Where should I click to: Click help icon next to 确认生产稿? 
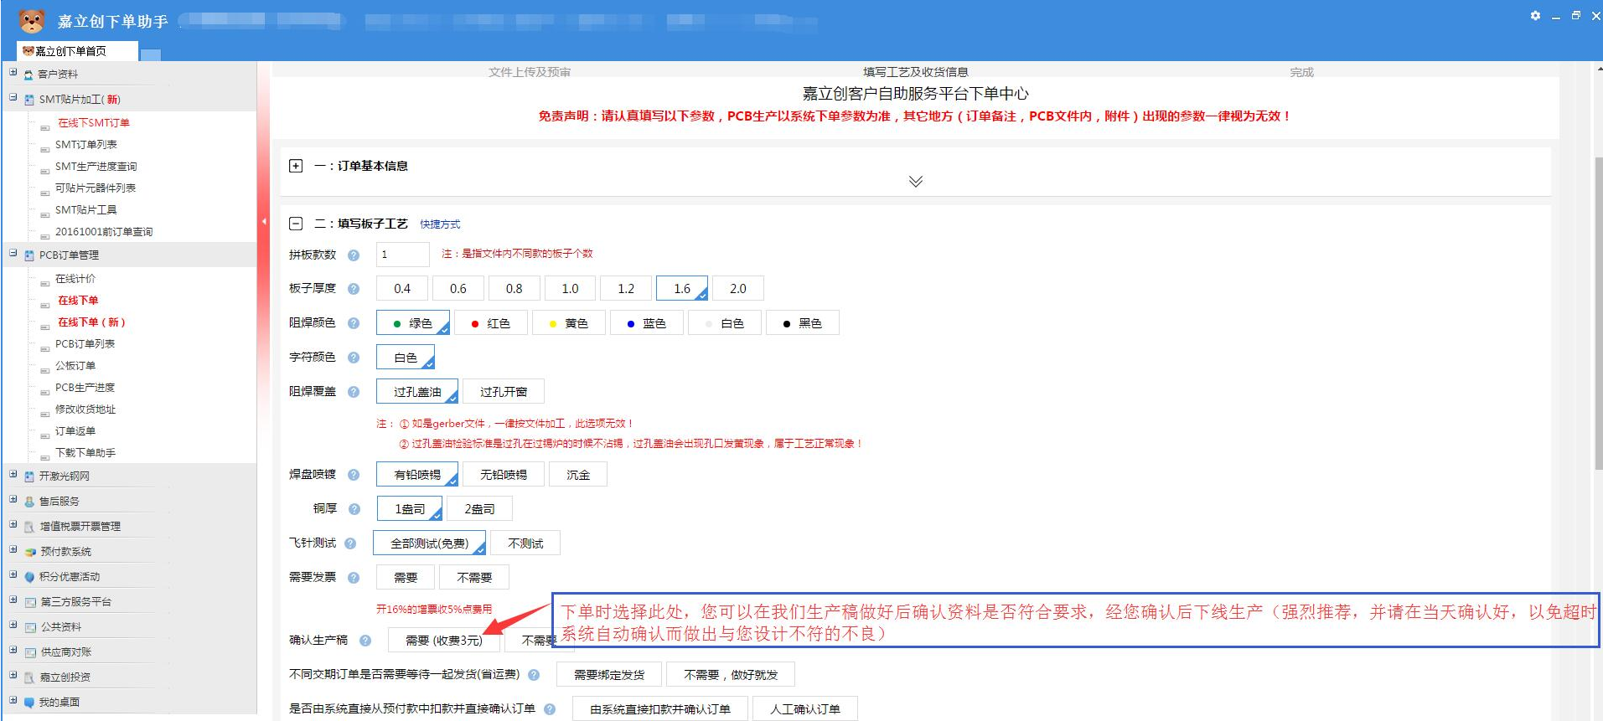click(365, 641)
